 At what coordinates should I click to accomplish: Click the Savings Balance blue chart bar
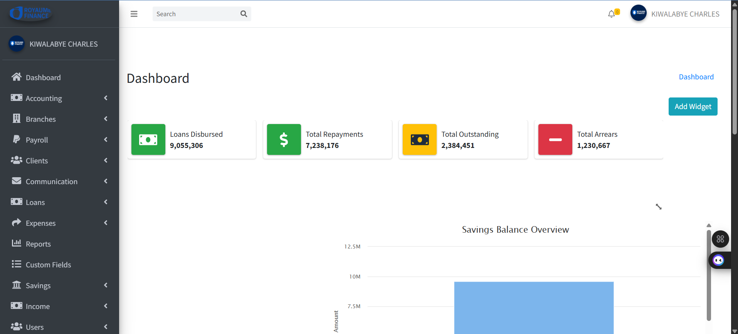(x=534, y=307)
